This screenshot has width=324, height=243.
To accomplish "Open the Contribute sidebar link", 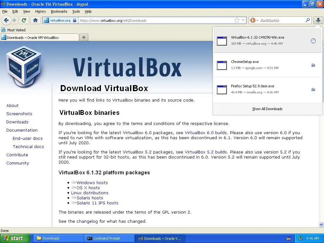I will pos(17,155).
